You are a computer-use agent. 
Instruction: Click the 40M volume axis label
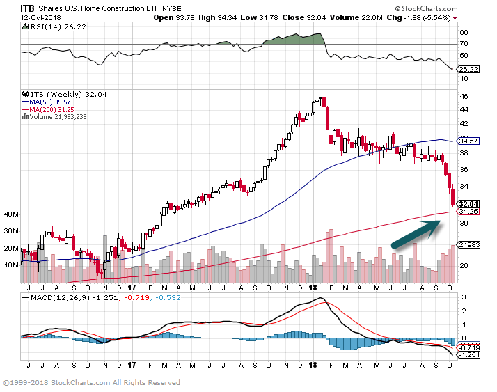click(11, 214)
